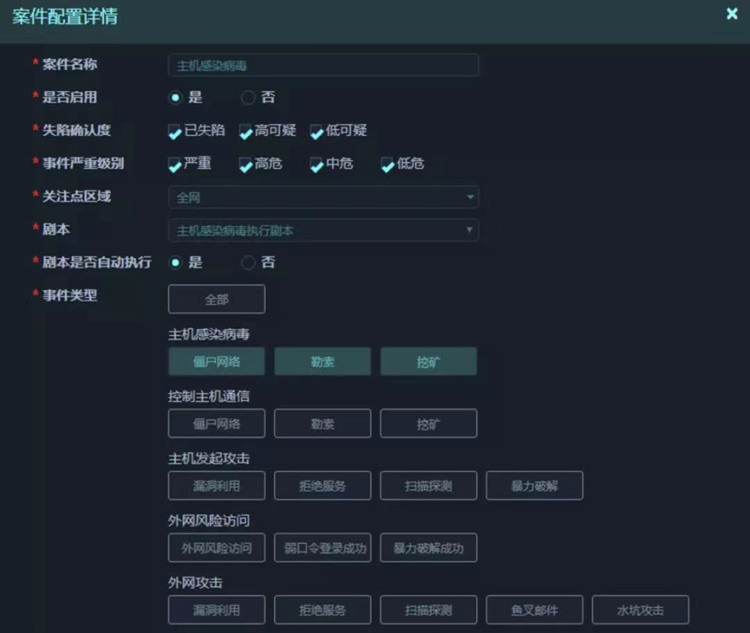This screenshot has width=750, height=633.
Task: Select the 否 option for 是否启用
Action: 248,97
